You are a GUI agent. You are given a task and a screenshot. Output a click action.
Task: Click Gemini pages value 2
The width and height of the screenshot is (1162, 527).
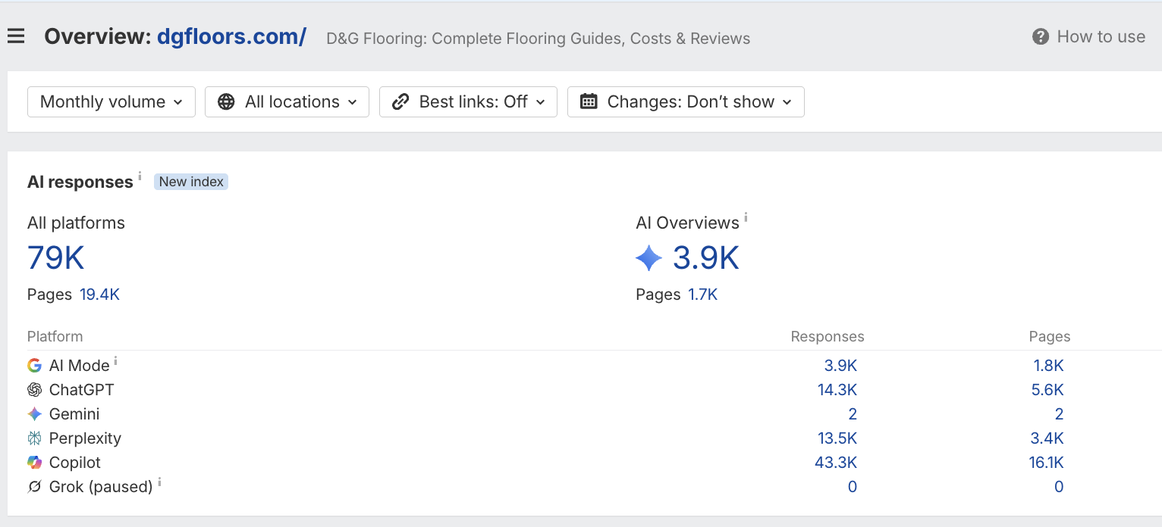pyautogui.click(x=1059, y=414)
